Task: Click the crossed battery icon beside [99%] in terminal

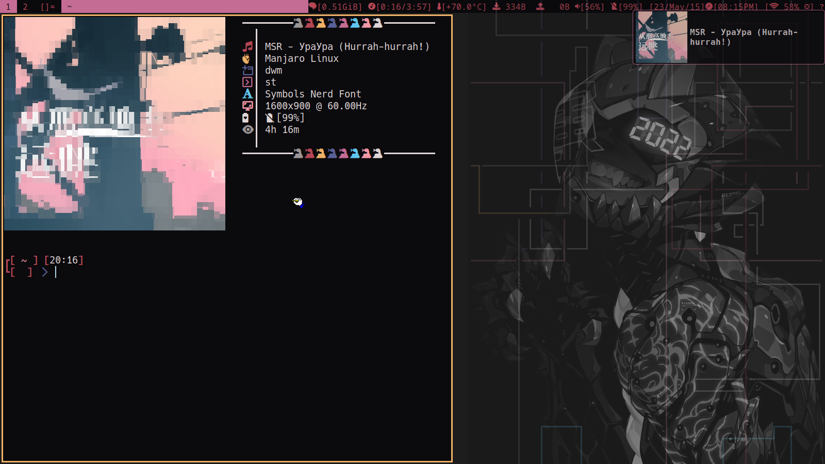Action: coord(269,118)
